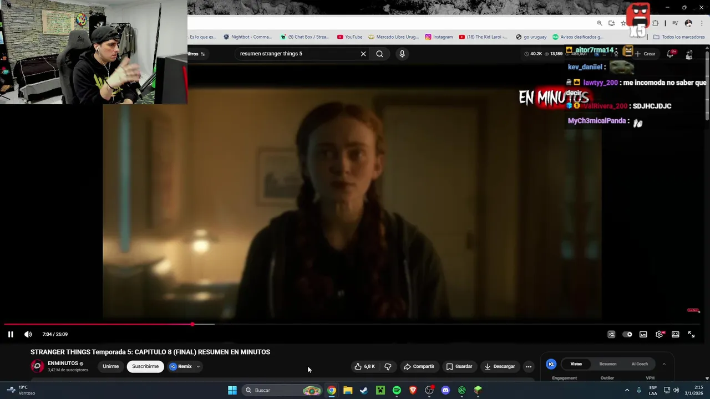Run the YouTube search with magnifier button

point(379,54)
